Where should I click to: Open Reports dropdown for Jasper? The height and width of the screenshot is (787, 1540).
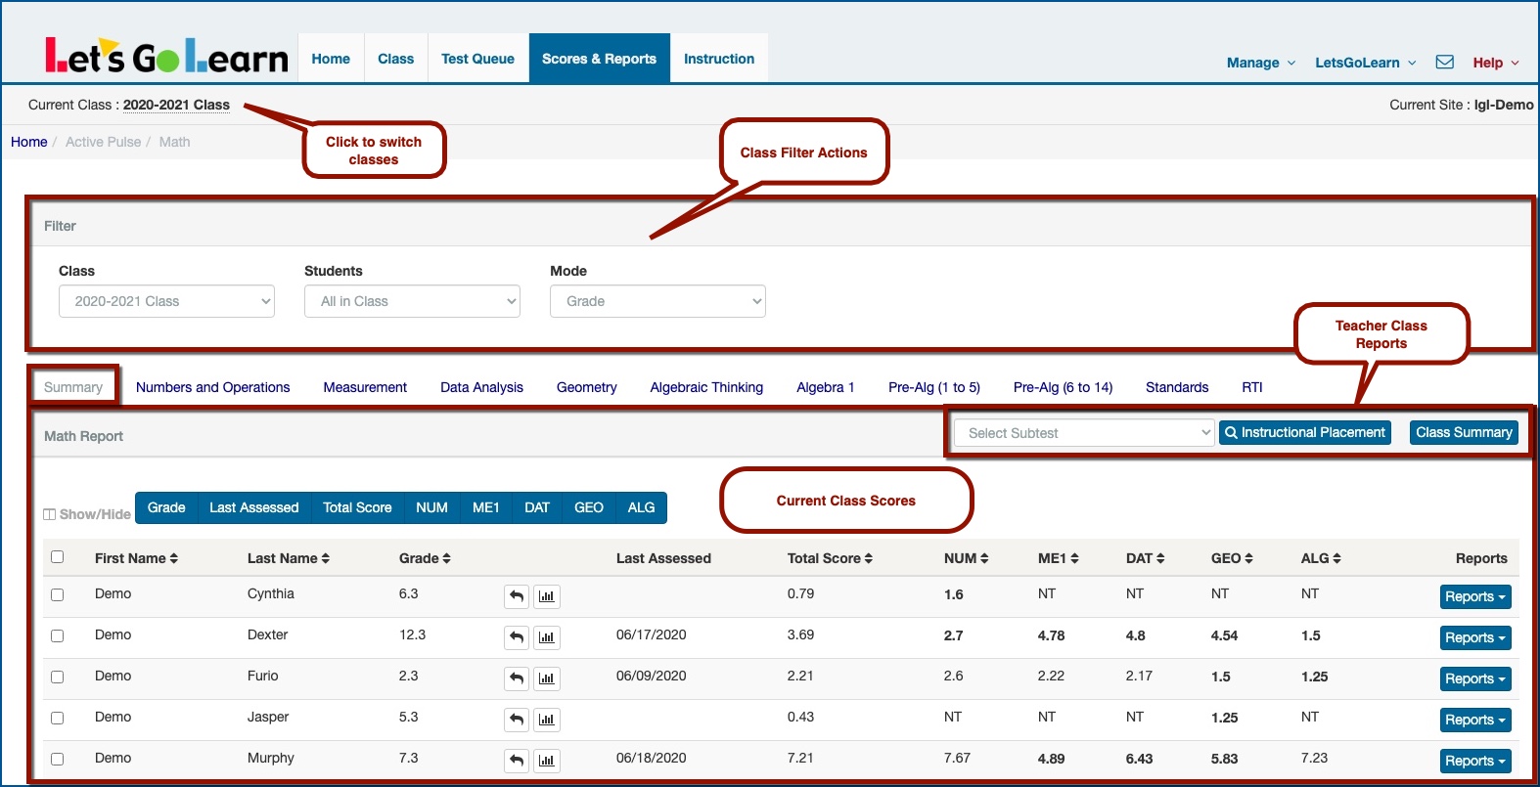coord(1475,720)
